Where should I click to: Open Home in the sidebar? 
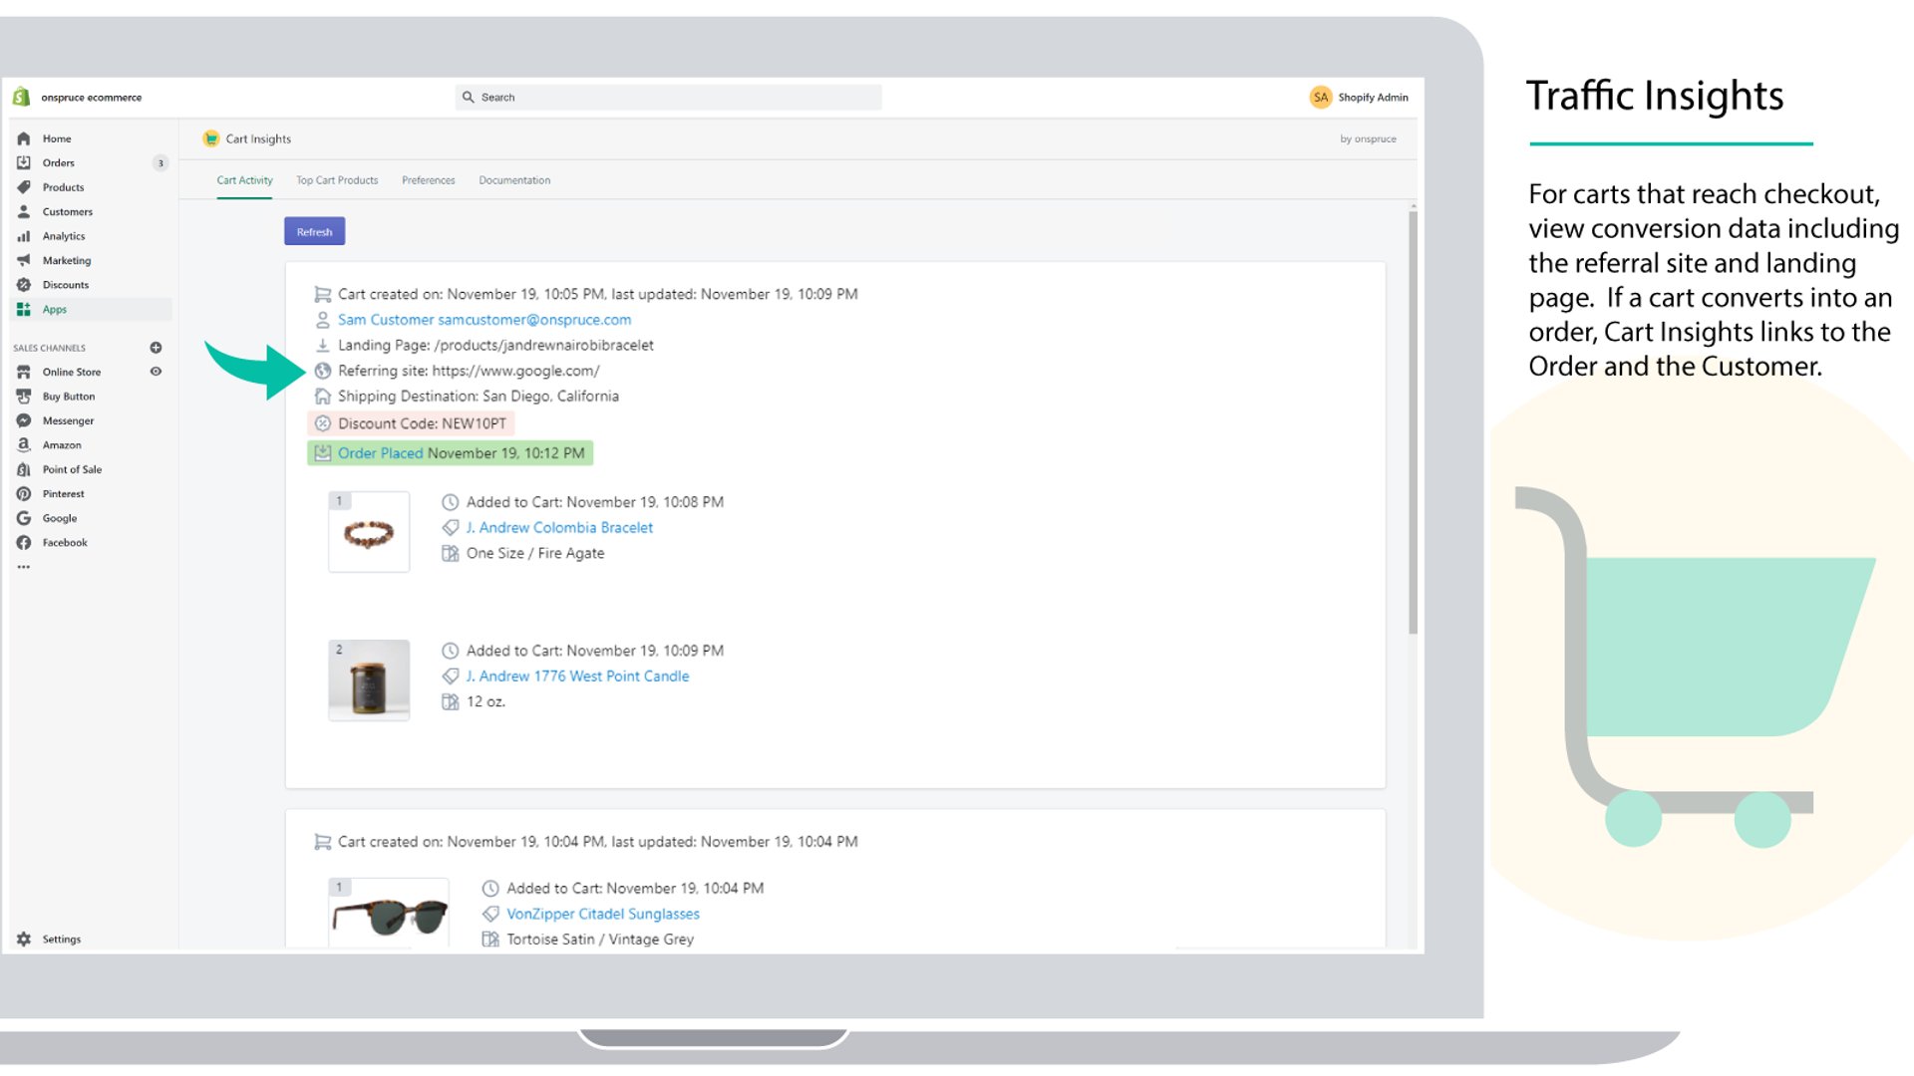pyautogui.click(x=57, y=138)
